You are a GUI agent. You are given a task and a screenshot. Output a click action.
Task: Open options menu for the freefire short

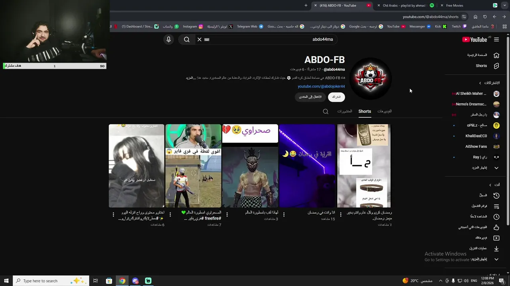coord(170,214)
